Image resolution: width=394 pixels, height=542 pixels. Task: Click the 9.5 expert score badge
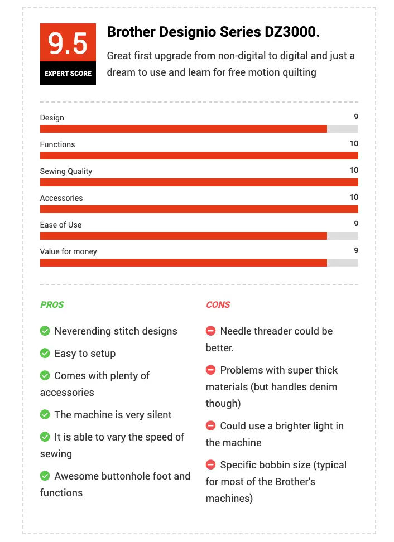click(x=68, y=54)
